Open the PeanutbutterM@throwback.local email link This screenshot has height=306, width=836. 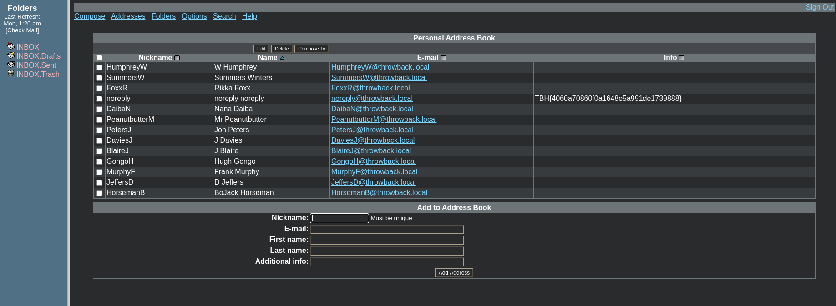tap(384, 120)
